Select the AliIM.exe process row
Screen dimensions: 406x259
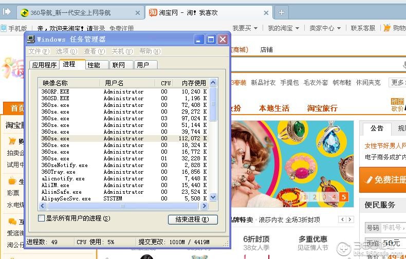[x=124, y=185]
